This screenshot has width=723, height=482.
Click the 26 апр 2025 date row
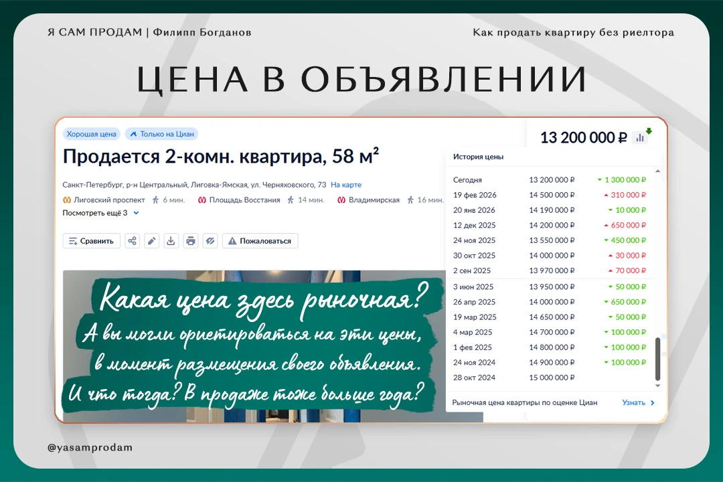(x=550, y=302)
